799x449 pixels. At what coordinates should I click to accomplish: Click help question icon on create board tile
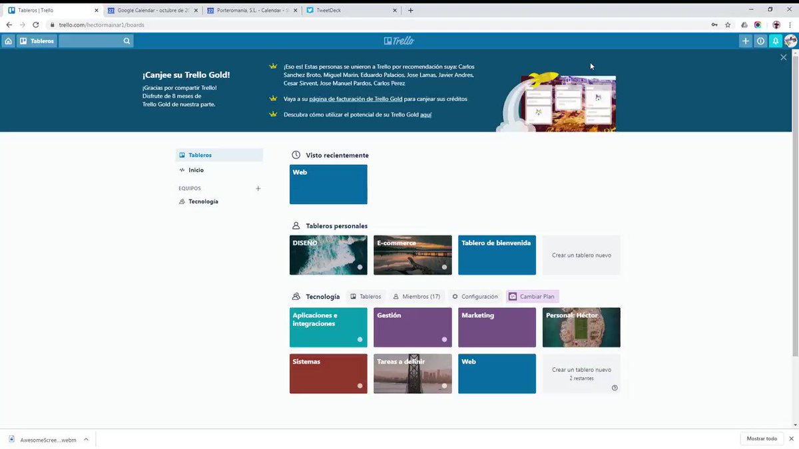tap(615, 388)
